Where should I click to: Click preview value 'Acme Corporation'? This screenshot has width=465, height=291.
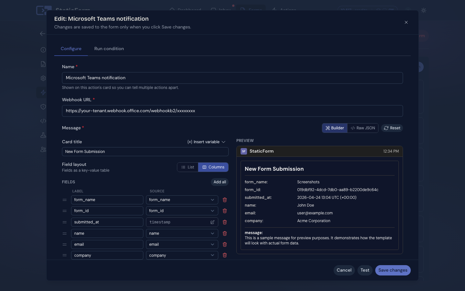(x=314, y=221)
